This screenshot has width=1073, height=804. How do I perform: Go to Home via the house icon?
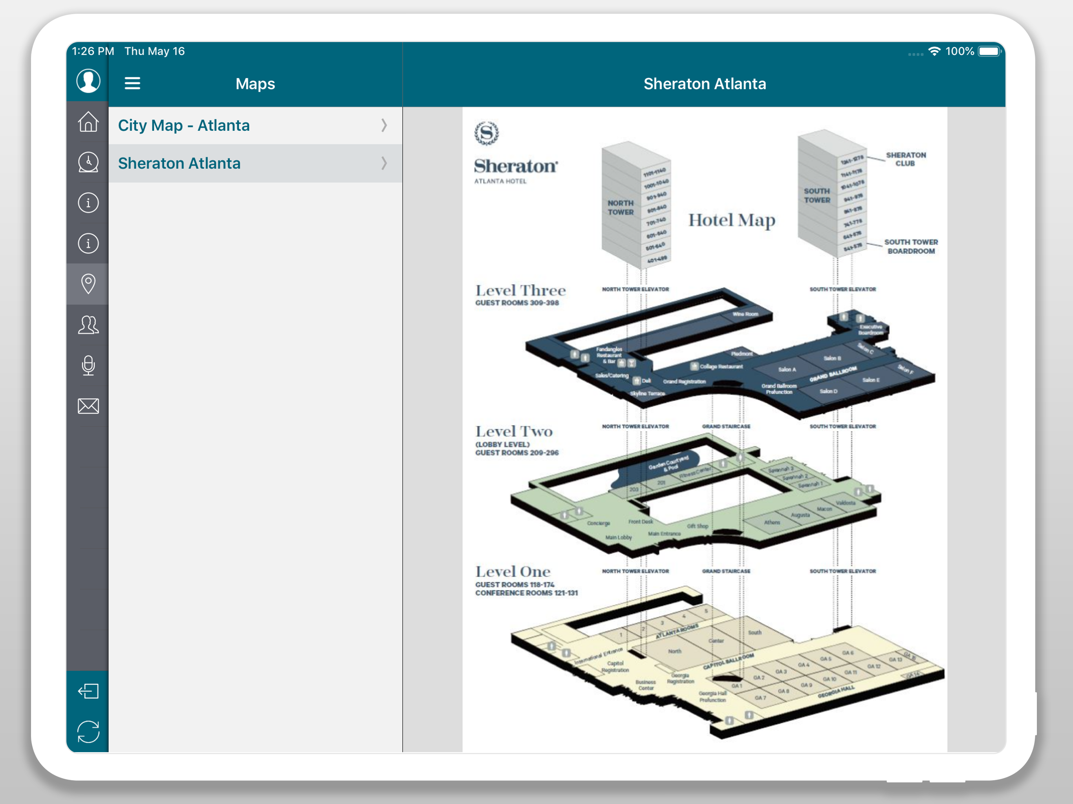(88, 122)
